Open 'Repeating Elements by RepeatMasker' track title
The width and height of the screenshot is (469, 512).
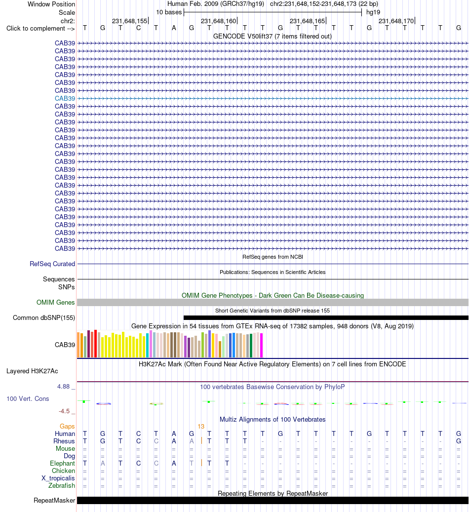273,493
